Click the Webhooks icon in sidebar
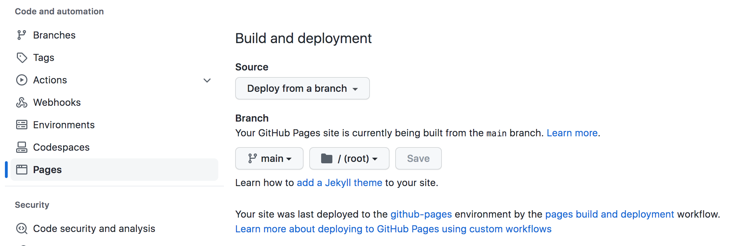 22,102
